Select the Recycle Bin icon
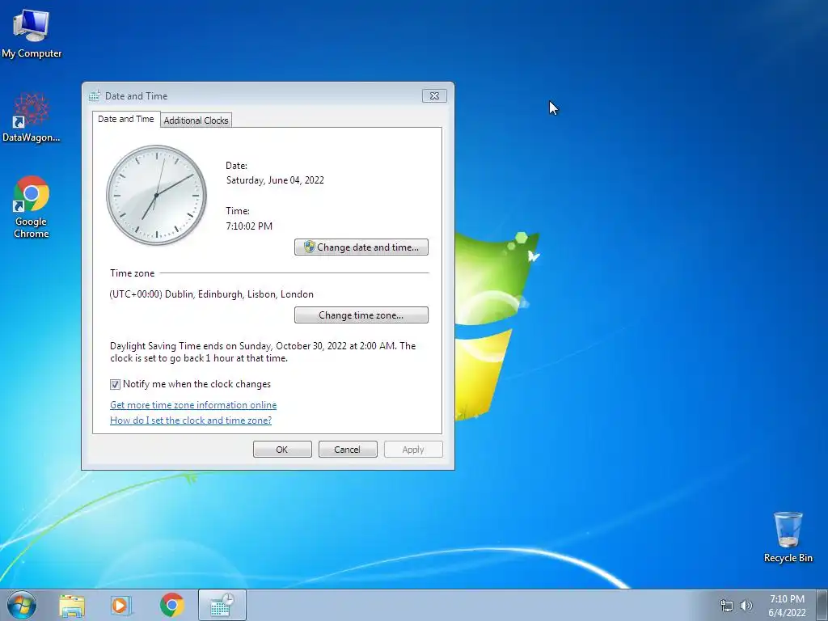 coord(788,537)
